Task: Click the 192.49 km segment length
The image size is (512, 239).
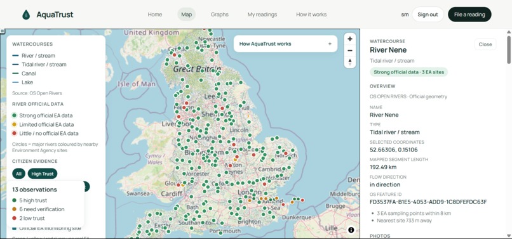Action: click(x=383, y=167)
